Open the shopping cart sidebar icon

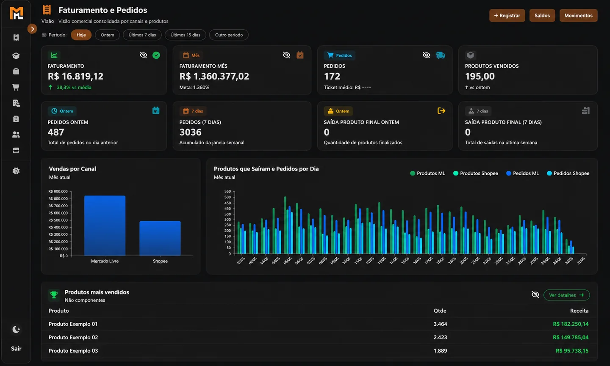[x=16, y=87]
